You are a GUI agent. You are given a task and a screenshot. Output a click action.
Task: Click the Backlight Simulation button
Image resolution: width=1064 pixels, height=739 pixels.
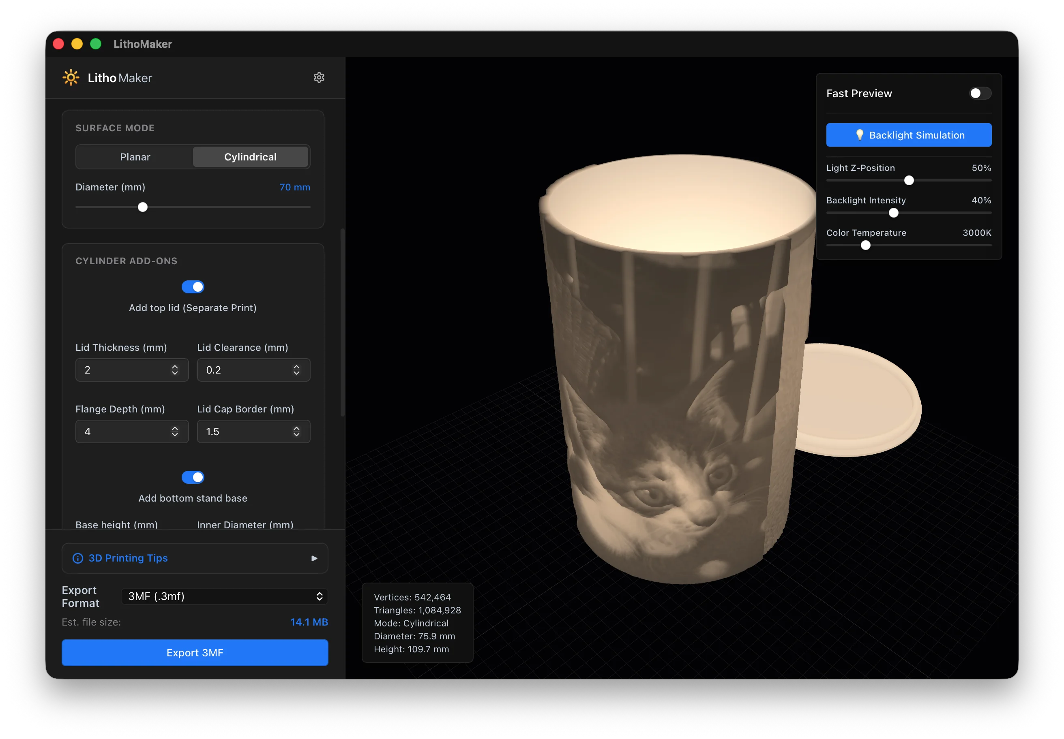click(x=908, y=135)
